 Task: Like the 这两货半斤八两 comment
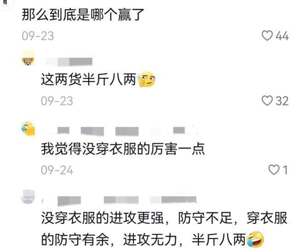tap(267, 101)
